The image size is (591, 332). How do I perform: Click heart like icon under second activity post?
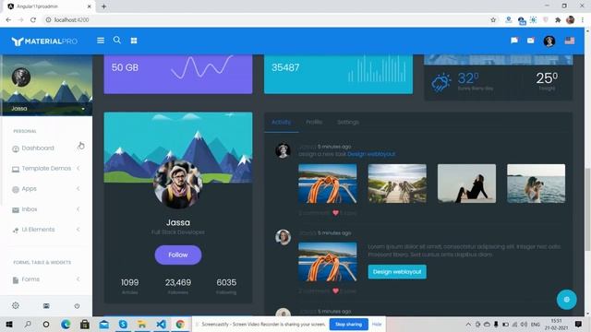click(335, 291)
